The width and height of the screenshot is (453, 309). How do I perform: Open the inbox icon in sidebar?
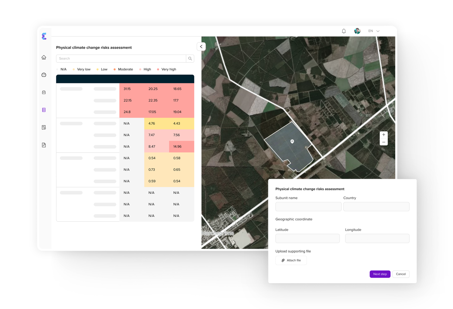pyautogui.click(x=44, y=92)
